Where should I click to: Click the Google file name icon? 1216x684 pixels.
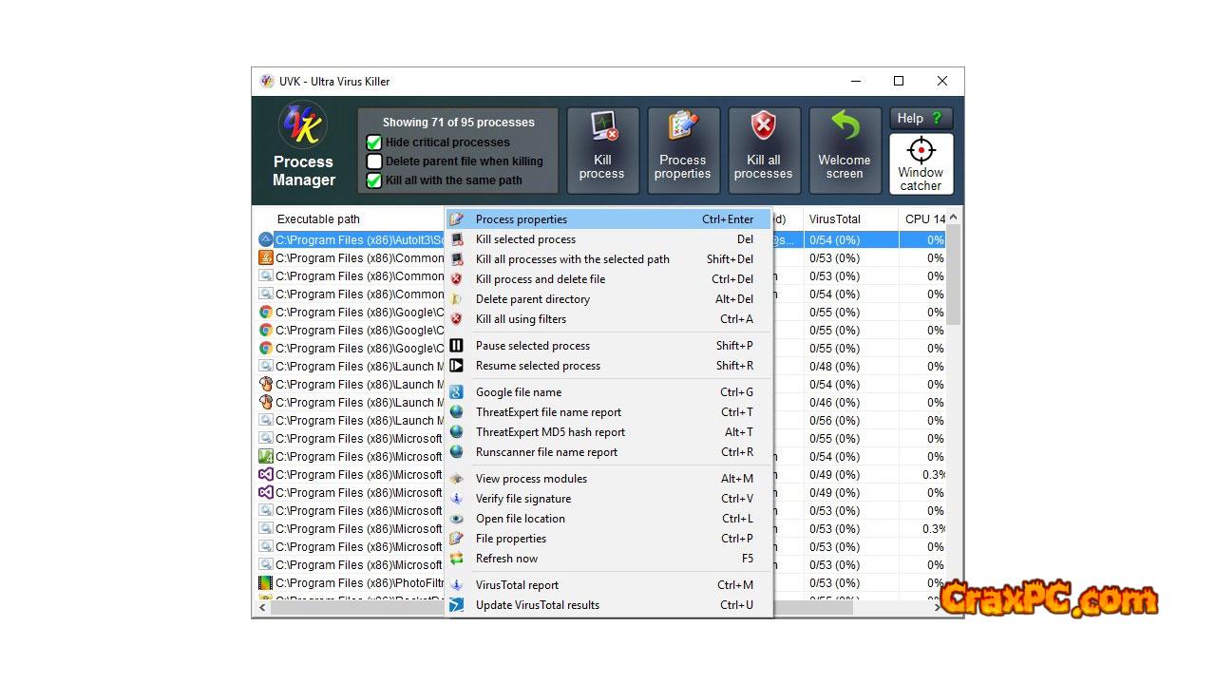[x=457, y=392]
